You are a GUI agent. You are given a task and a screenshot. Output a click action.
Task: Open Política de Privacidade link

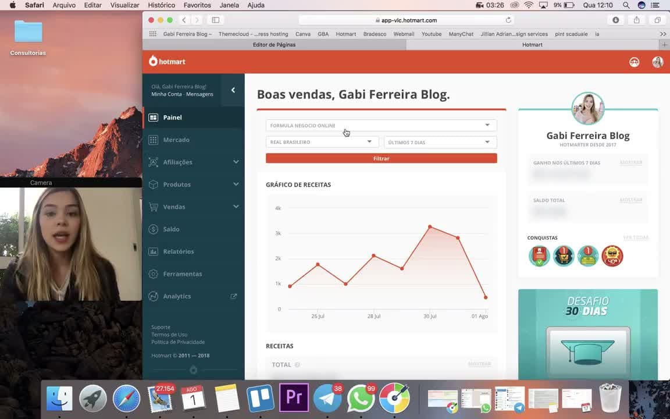(x=178, y=342)
